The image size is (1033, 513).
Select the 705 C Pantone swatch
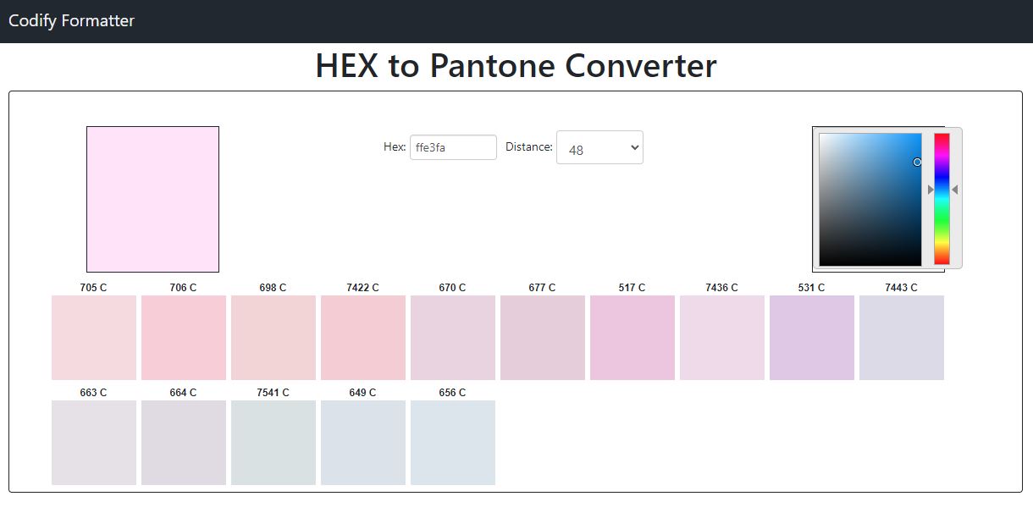[94, 338]
